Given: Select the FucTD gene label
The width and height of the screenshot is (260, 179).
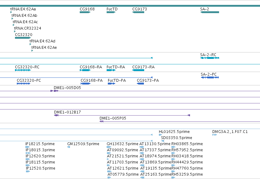Looking at the screenshot, I should 112,9.
